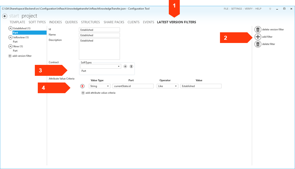
Task: Click the back arrow beside start project
Action: pos(5,16)
